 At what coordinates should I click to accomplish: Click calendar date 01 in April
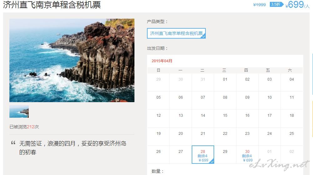pos(225,79)
